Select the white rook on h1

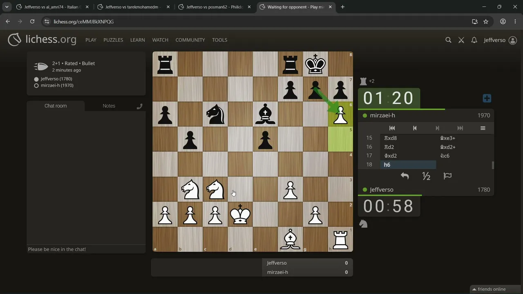pos(340,239)
